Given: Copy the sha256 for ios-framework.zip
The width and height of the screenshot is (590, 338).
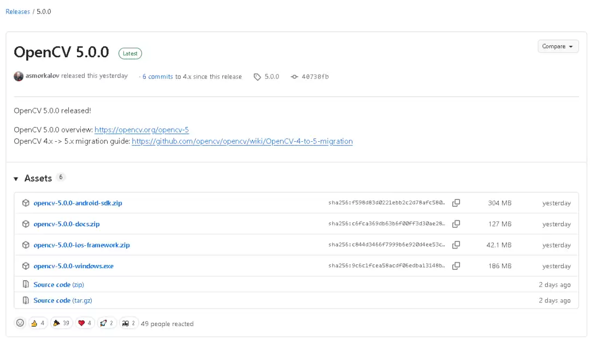Looking at the screenshot, I should point(456,245).
